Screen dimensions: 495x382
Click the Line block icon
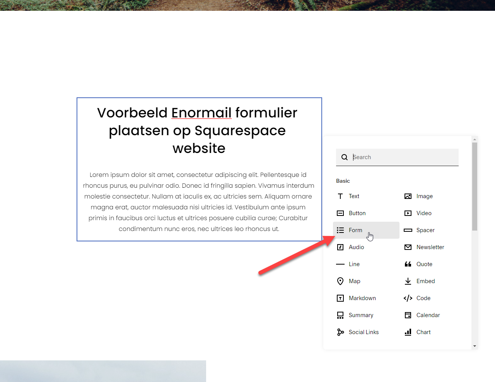coord(340,264)
